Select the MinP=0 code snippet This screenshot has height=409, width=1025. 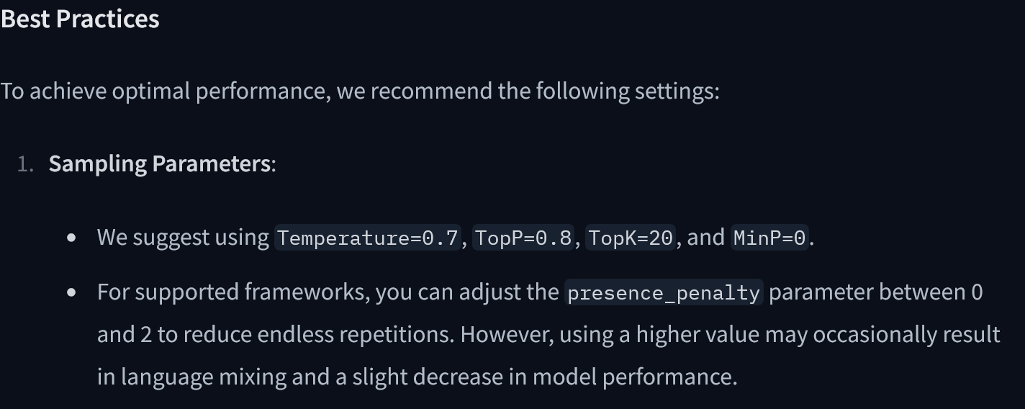pos(770,238)
